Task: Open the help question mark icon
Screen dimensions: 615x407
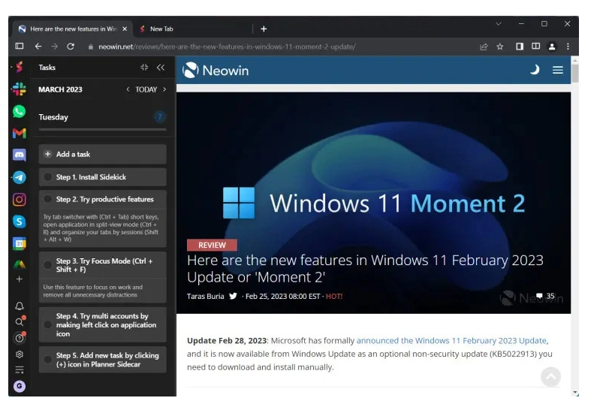Action: pos(20,338)
